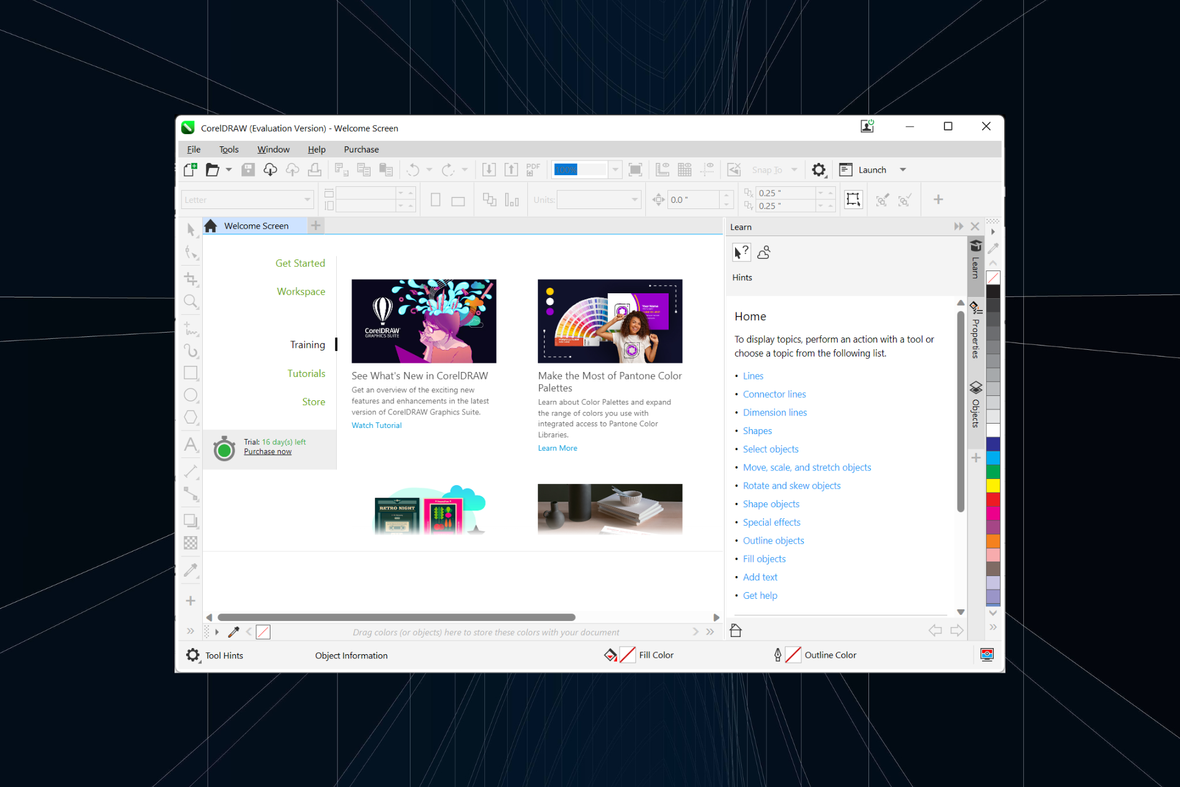Pick the Crop tool
Viewport: 1180px width, 787px height.
pyautogui.click(x=191, y=279)
